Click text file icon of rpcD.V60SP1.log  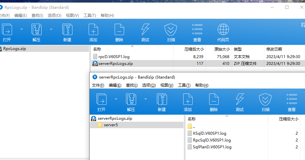pyautogui.click(x=95, y=56)
